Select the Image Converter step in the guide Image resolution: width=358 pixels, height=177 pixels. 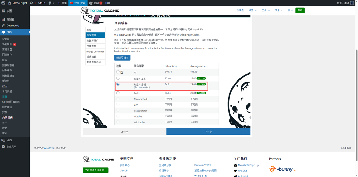pos(95,52)
